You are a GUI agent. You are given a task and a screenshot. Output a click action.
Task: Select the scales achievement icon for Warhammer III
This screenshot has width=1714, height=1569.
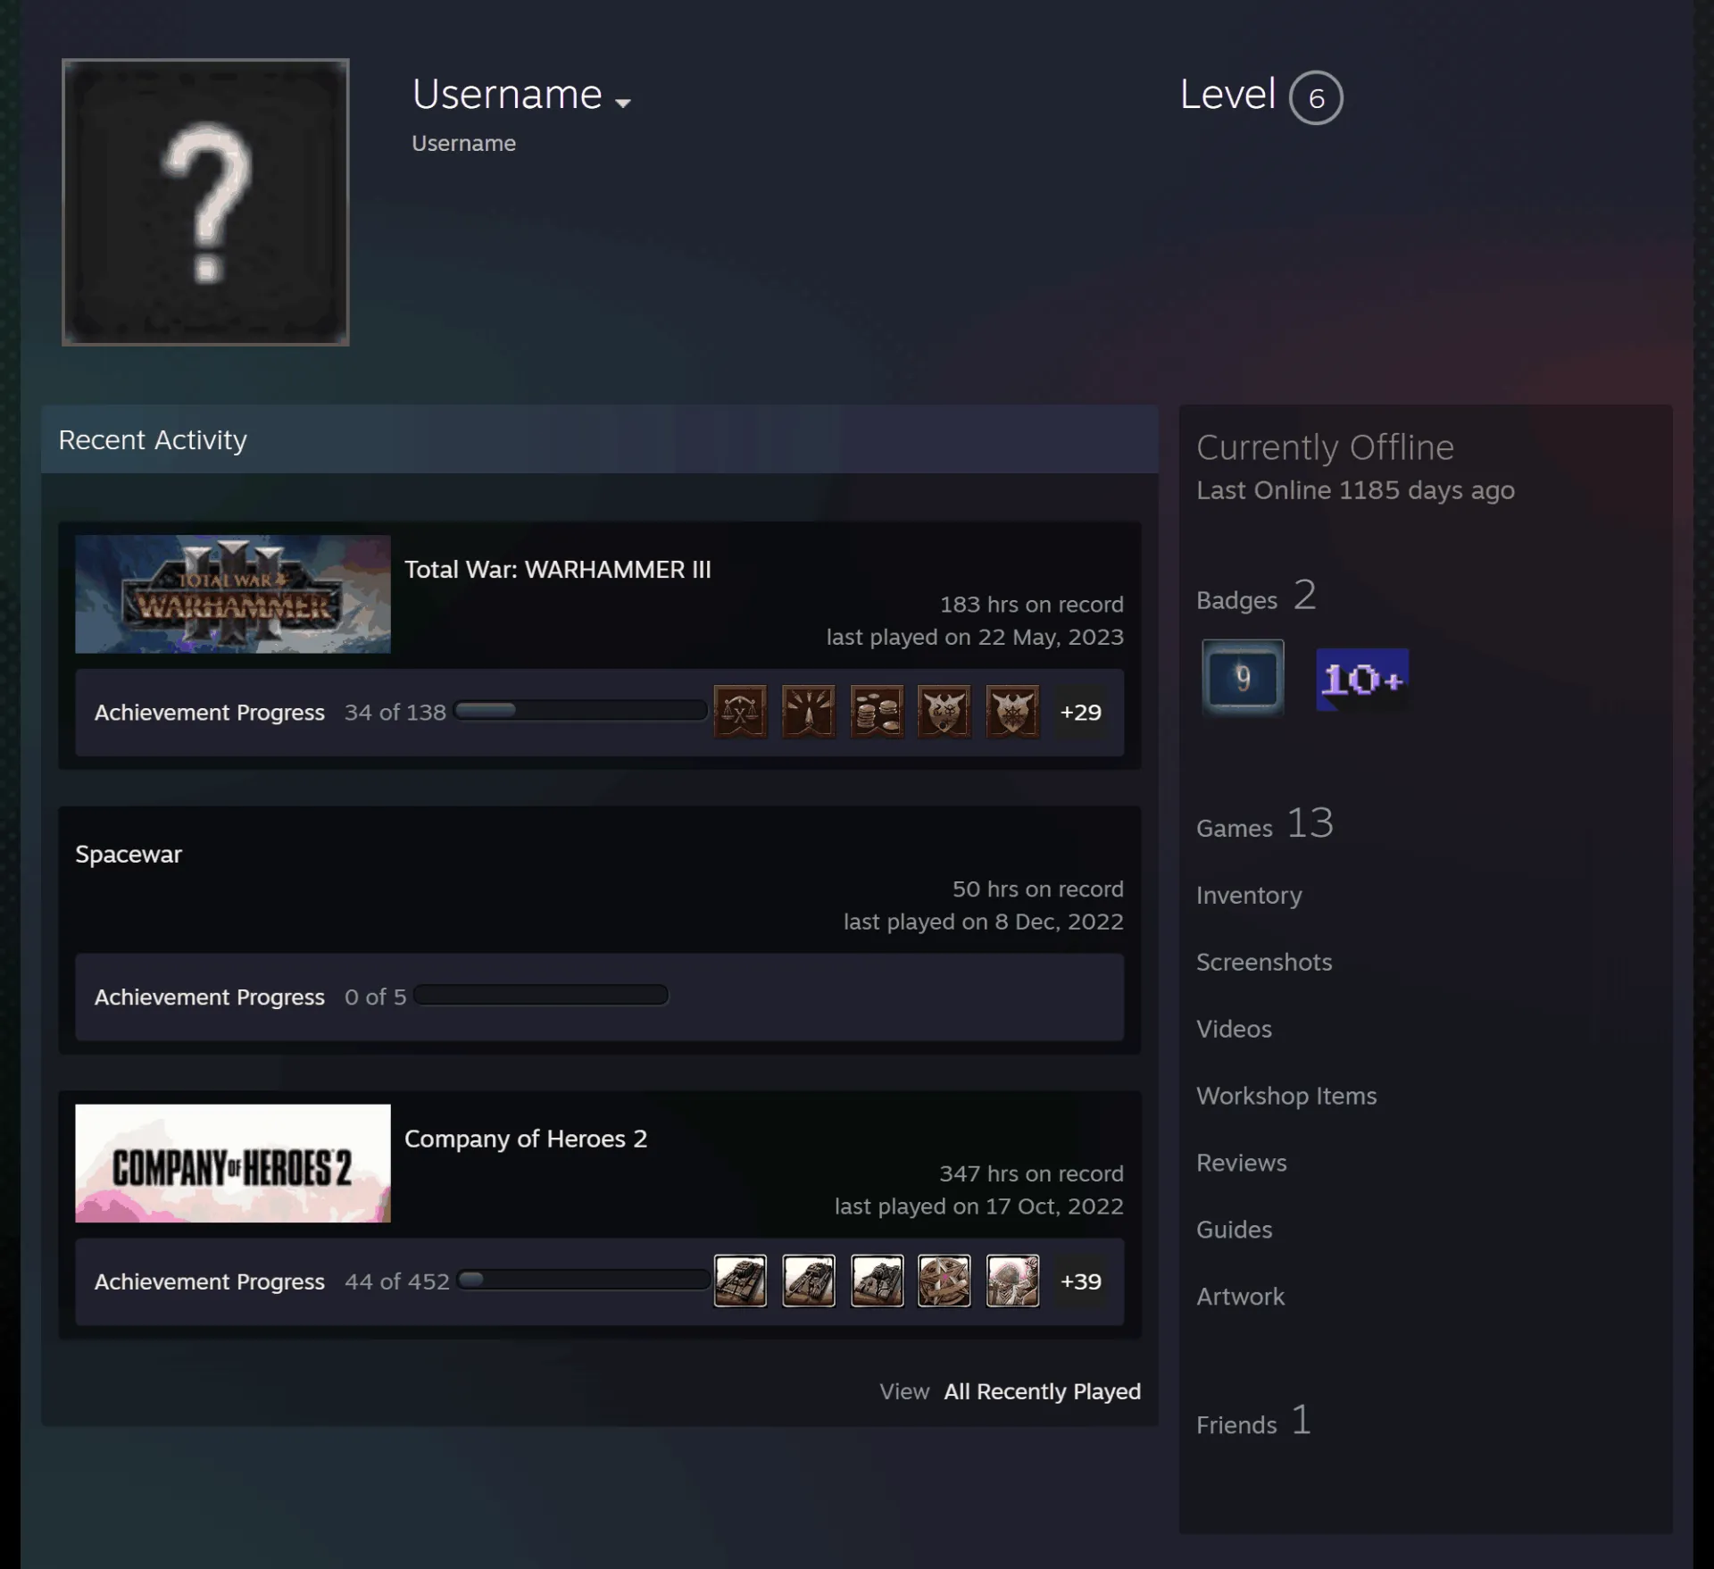pos(740,712)
